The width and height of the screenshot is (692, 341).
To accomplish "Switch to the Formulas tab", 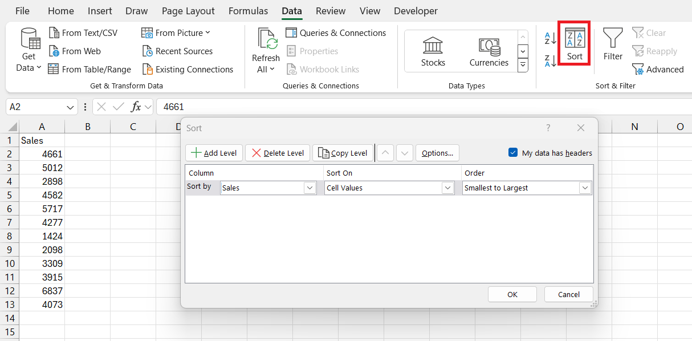I will (x=248, y=11).
